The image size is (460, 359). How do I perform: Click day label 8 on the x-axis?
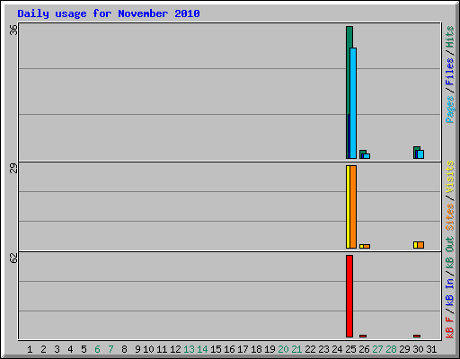[x=124, y=349]
